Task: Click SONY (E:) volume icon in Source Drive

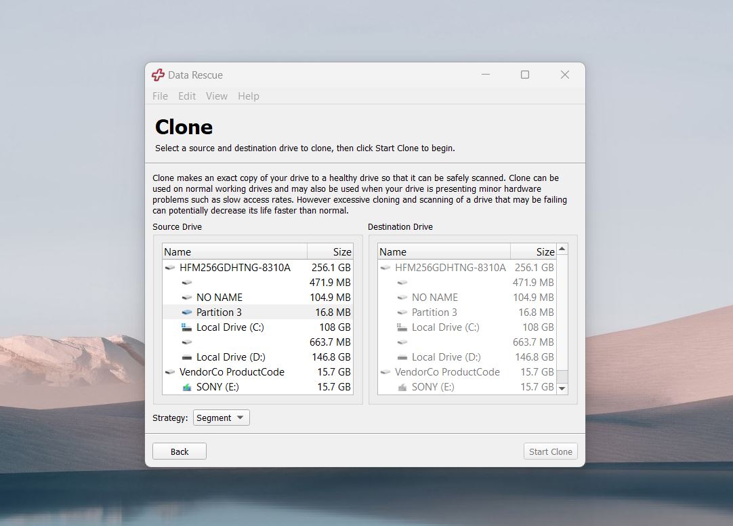Action: tap(187, 387)
